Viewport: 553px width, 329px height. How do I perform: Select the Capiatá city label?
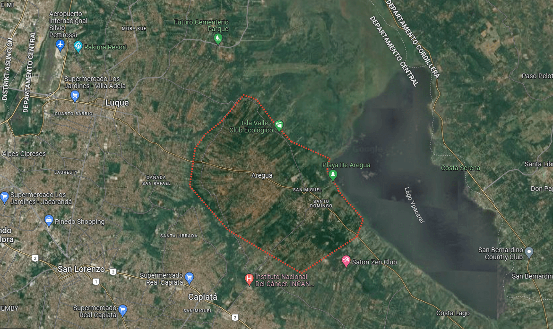pos(202,297)
